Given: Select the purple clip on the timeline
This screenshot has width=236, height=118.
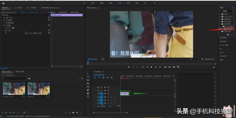Looking at the screenshot, I should 125,93.
